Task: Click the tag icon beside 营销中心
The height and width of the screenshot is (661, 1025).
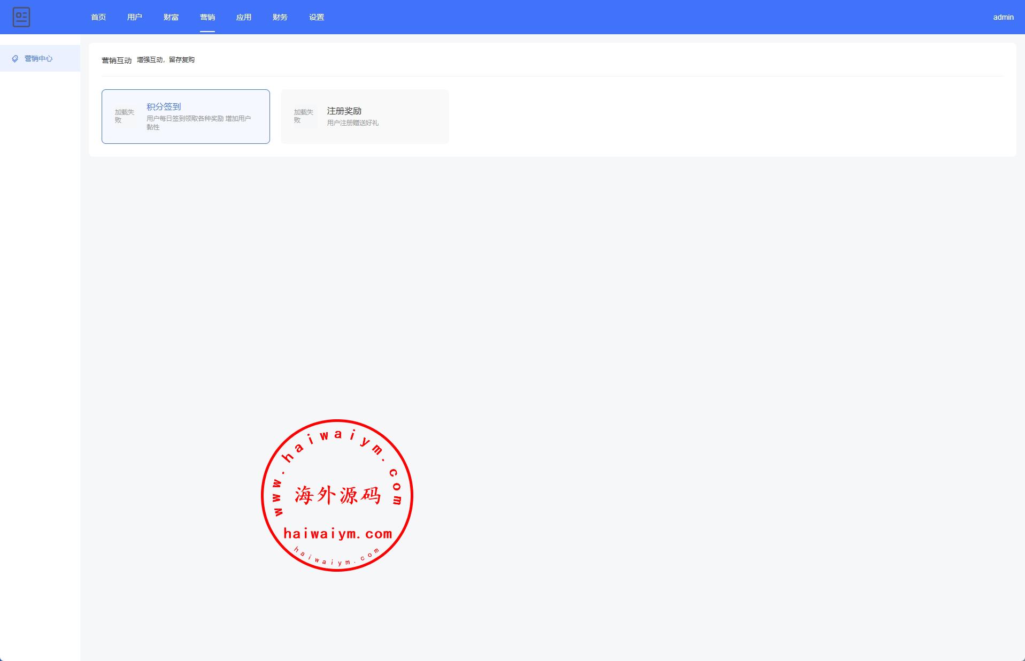Action: [x=15, y=59]
